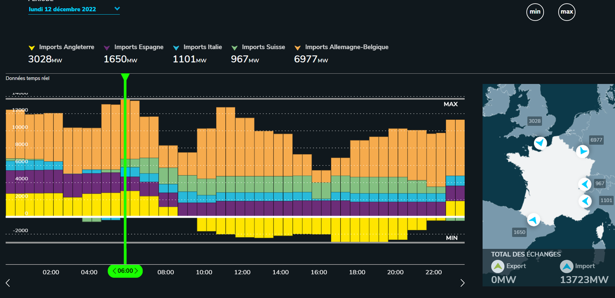Step the 06:00 cursor back with left chevron
The image size is (615, 298).
coord(115,271)
